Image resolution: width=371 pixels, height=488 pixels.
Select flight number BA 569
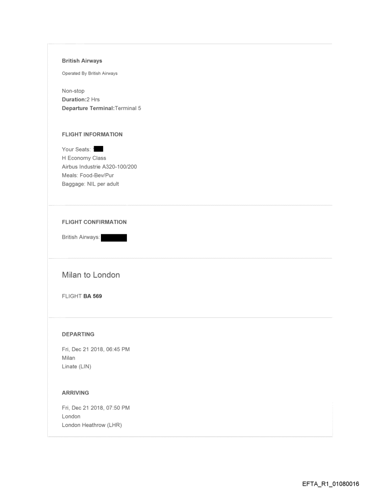point(89,296)
